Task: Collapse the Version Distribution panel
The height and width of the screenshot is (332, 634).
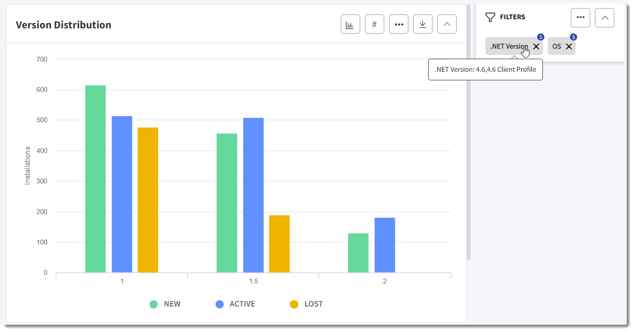Action: pos(447,24)
